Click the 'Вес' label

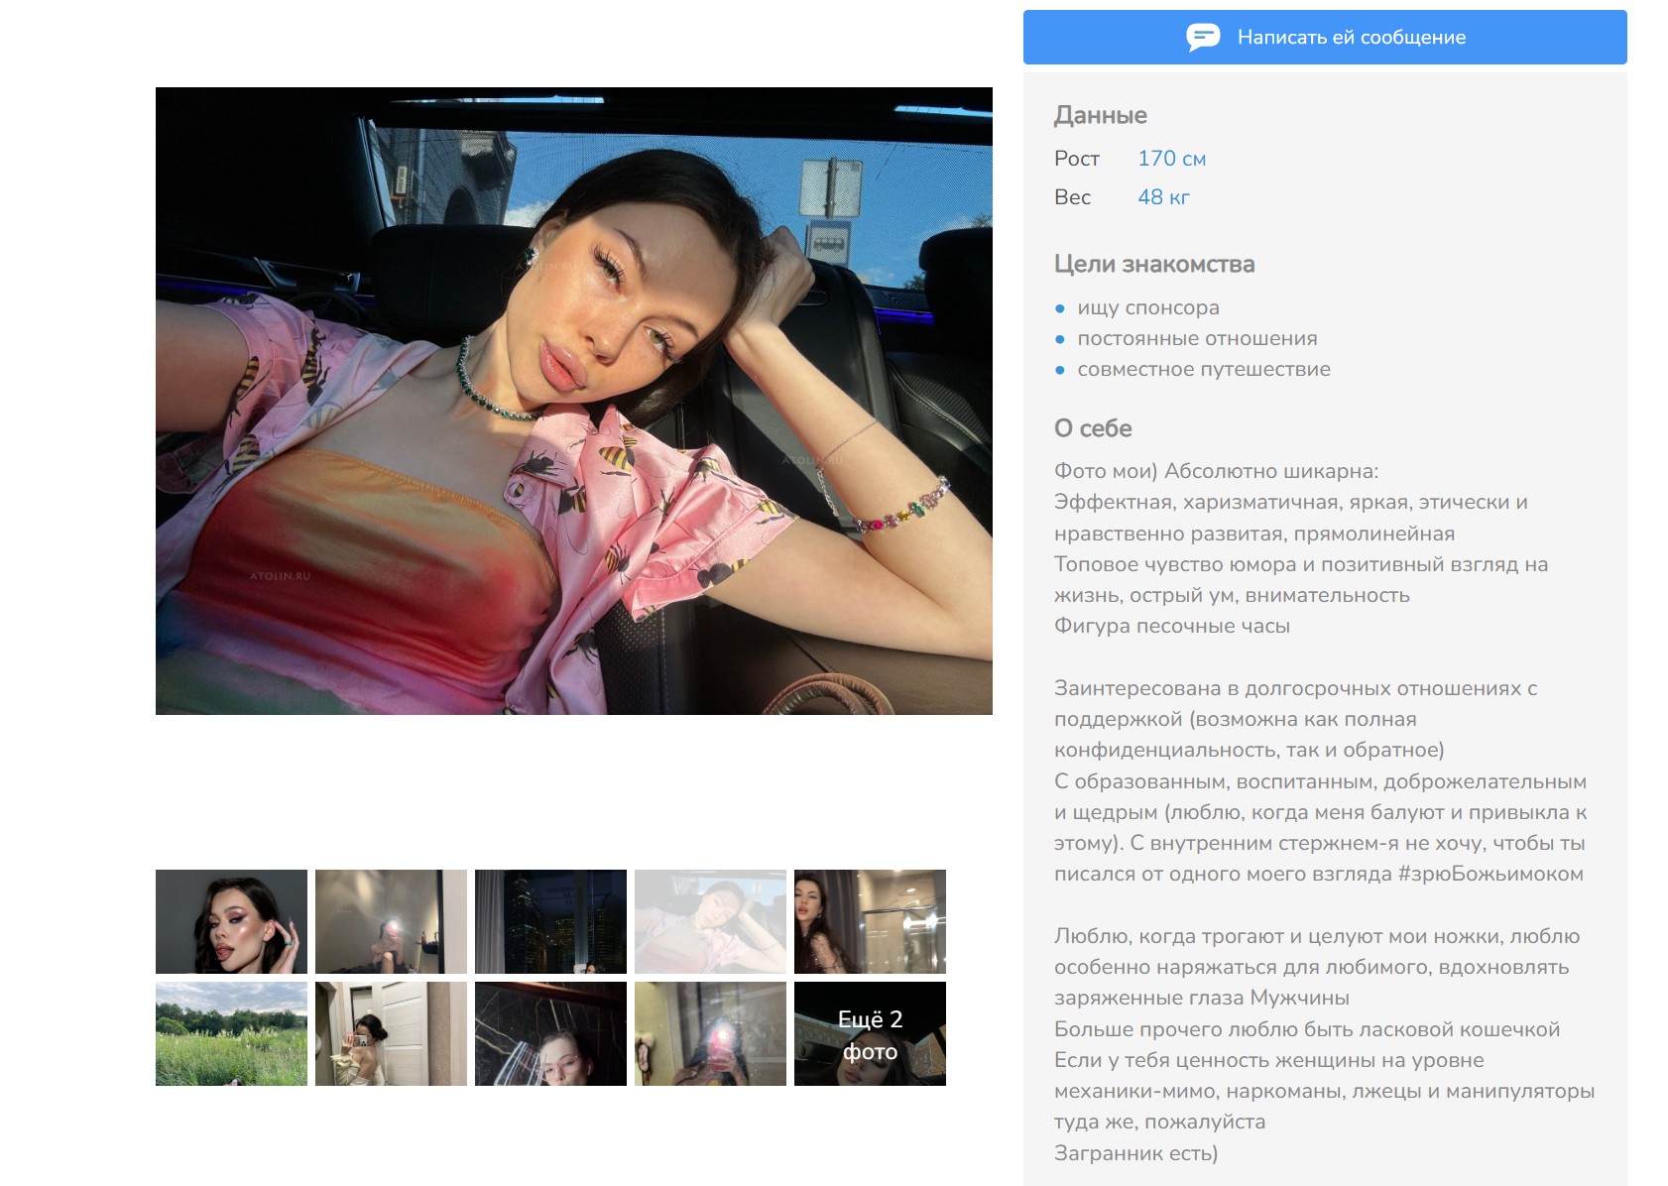(1072, 197)
